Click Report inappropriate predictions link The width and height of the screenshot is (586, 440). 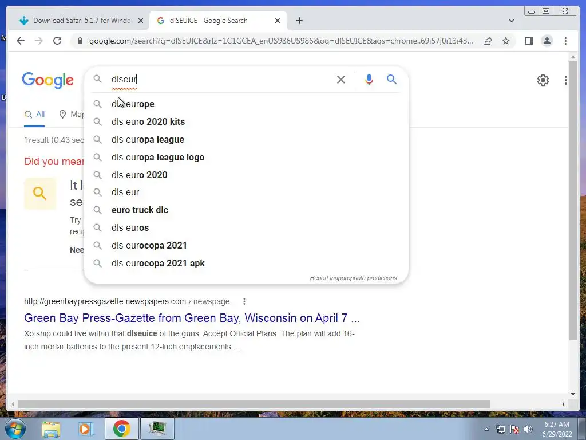pyautogui.click(x=353, y=278)
